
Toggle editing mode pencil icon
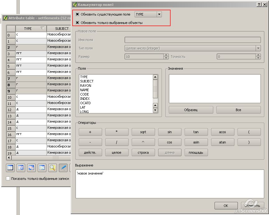63,168
